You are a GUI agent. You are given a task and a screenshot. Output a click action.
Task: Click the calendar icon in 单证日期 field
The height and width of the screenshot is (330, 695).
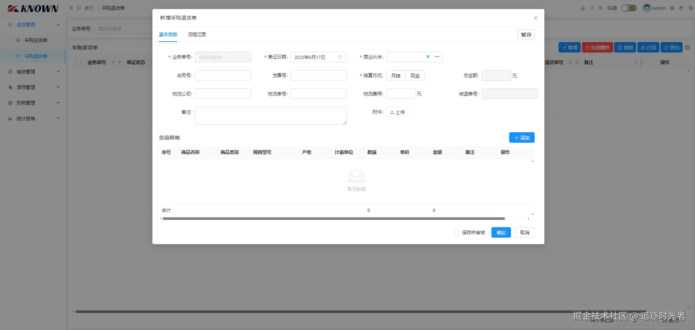click(x=340, y=57)
